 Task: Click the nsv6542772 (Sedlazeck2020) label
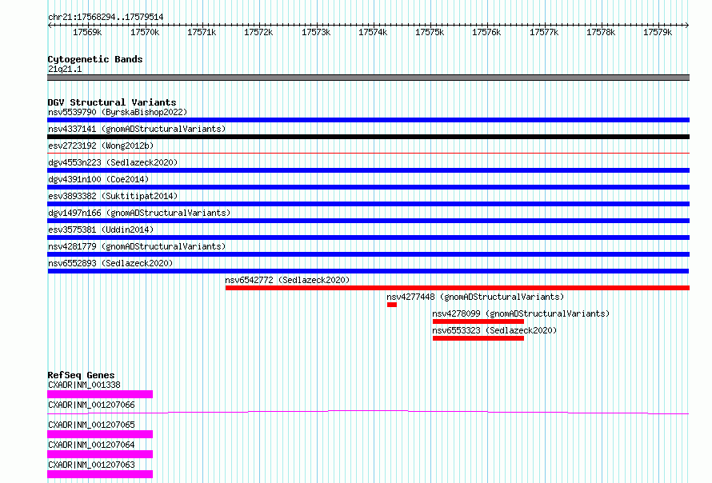287,280
